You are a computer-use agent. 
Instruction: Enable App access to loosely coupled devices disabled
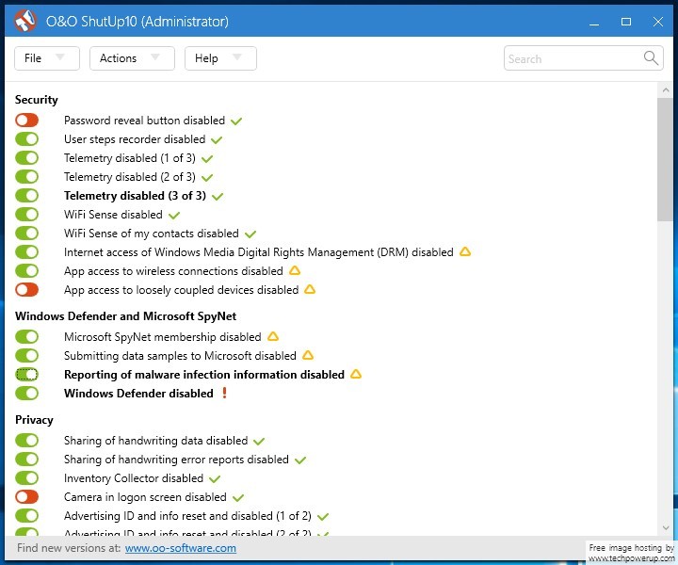coord(26,290)
